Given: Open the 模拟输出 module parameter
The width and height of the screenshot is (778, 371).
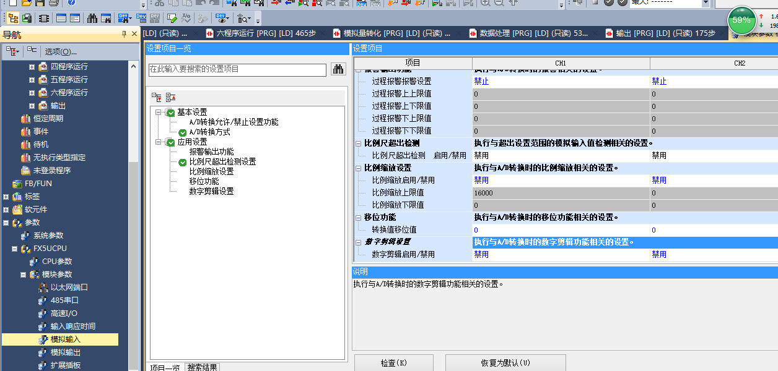Looking at the screenshot, I should [66, 352].
